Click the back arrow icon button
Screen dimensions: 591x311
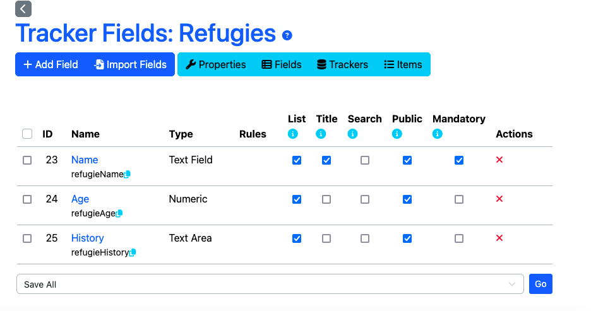(x=23, y=9)
